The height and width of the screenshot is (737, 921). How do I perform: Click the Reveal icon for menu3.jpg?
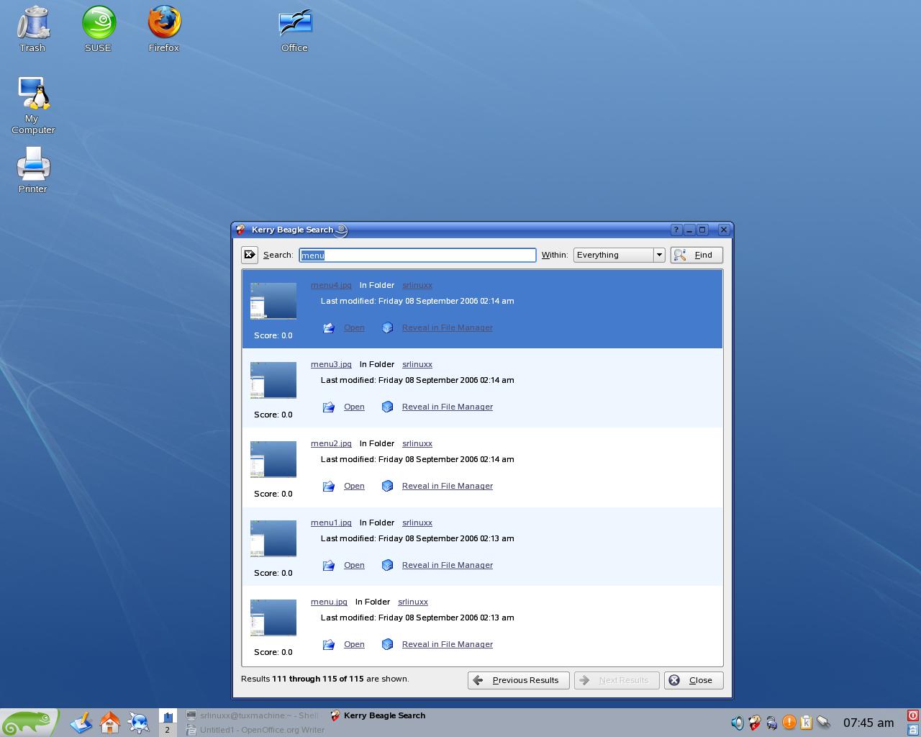tap(387, 407)
